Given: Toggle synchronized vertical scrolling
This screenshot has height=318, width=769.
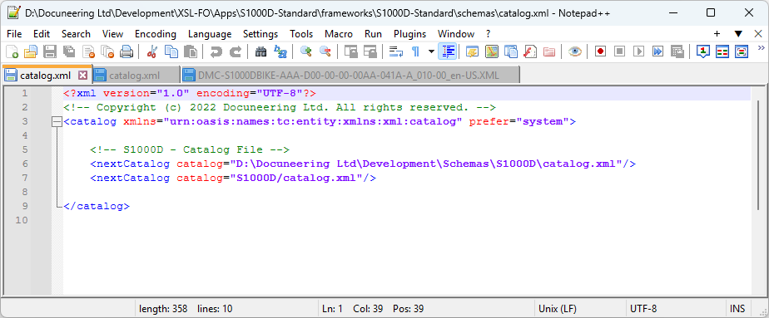Looking at the screenshot, I should point(350,51).
